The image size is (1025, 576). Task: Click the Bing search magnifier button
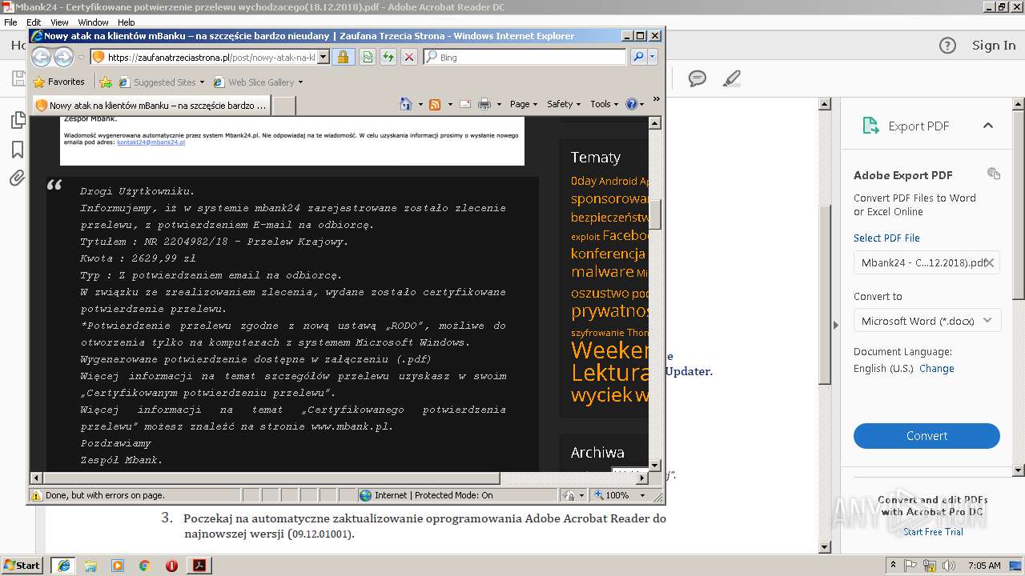[638, 57]
